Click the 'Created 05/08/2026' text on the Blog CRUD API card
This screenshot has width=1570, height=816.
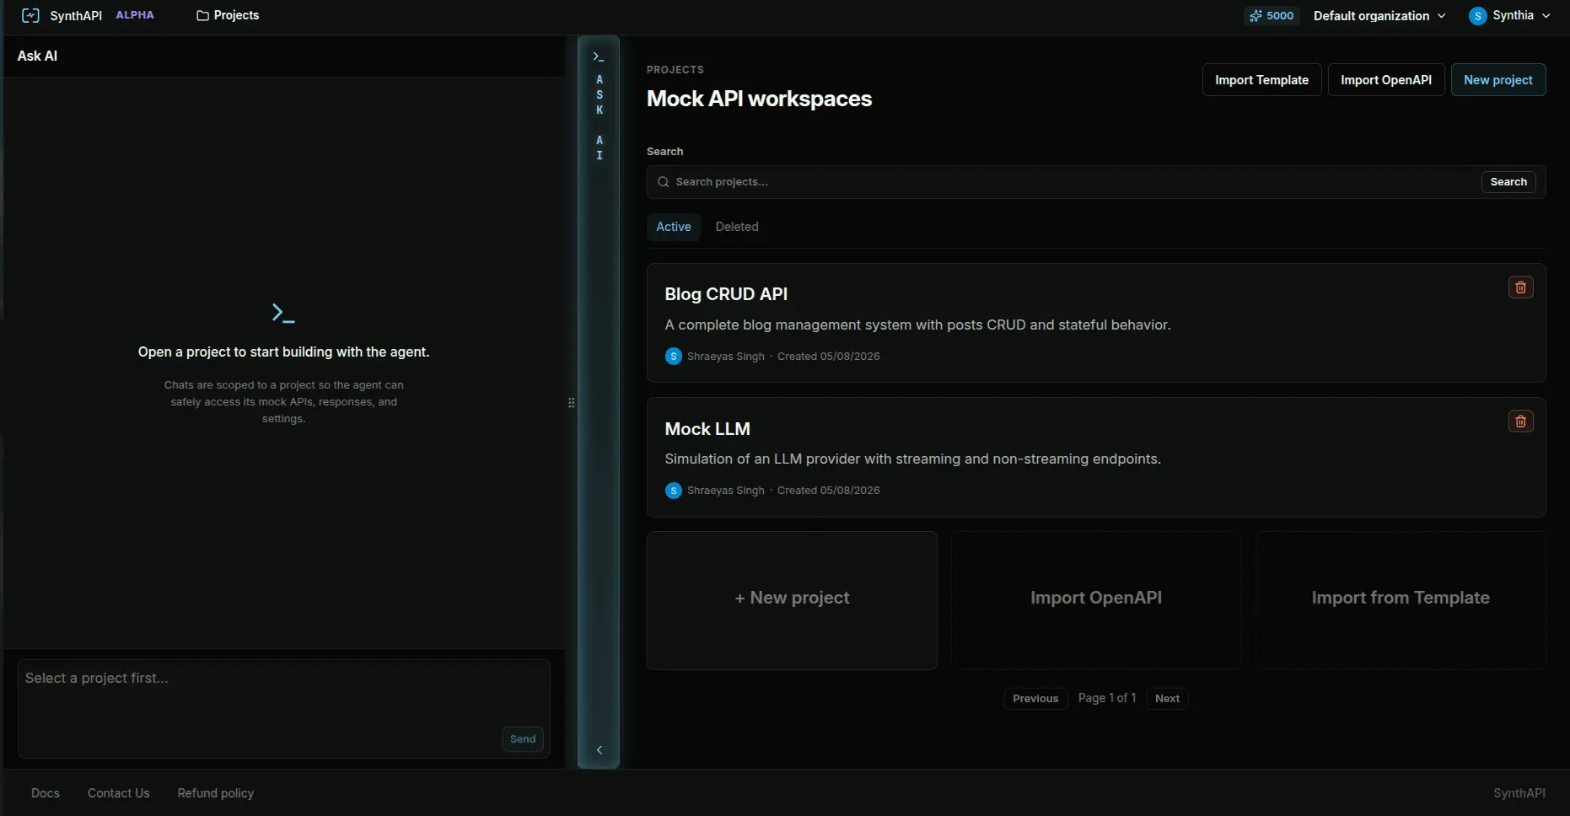(829, 357)
